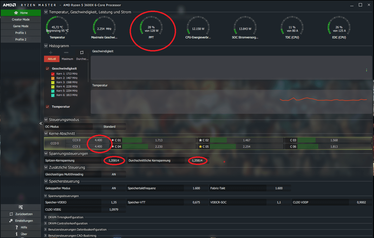Click Speicher-VDDIO value 1,35
Image resolution: width=374 pixels, height=238 pixels.
(x=114, y=202)
